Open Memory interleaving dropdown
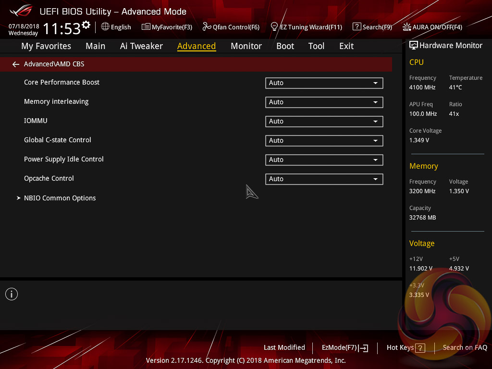 (324, 102)
